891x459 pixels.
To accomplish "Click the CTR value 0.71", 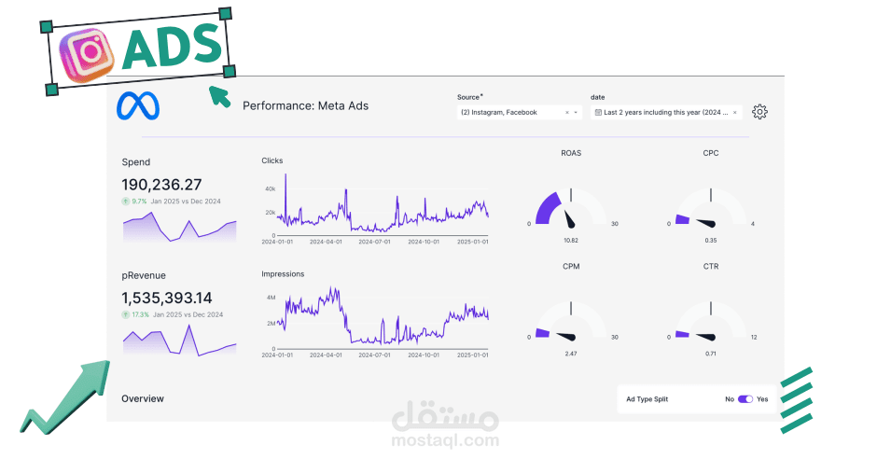I will point(711,354).
